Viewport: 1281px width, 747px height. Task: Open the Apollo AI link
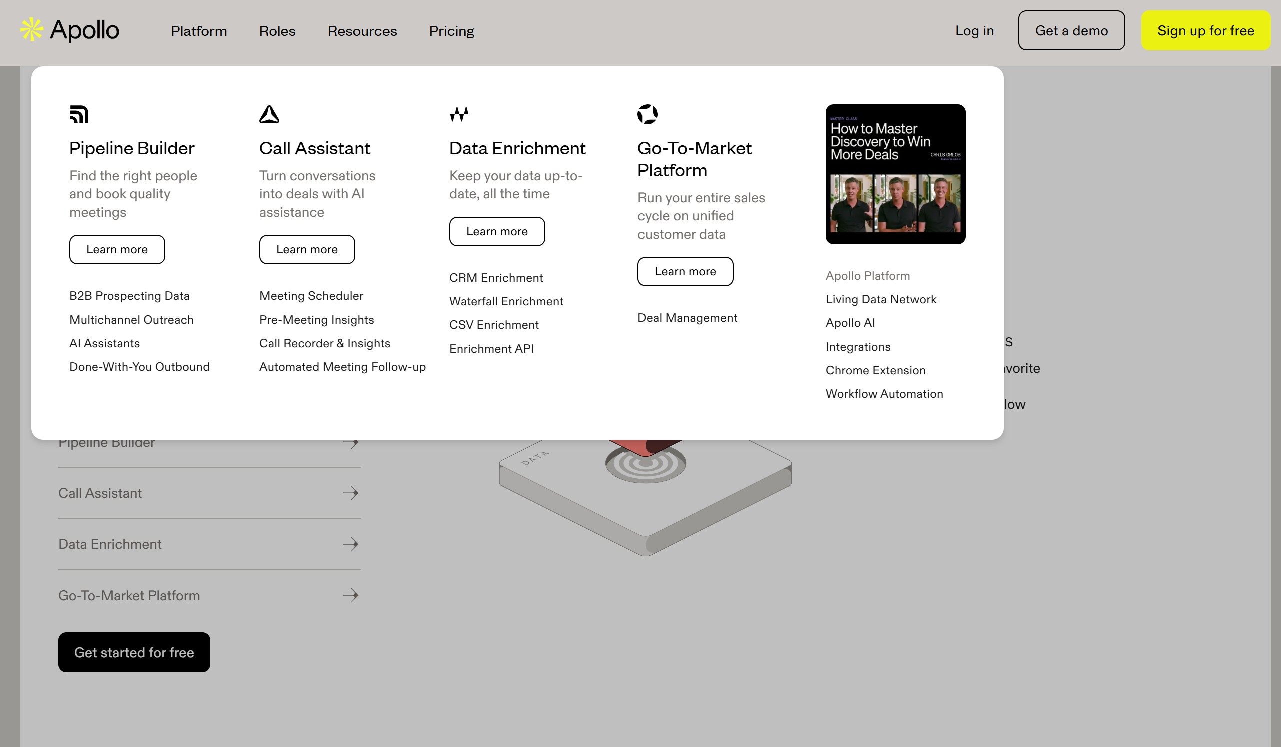[x=850, y=322]
